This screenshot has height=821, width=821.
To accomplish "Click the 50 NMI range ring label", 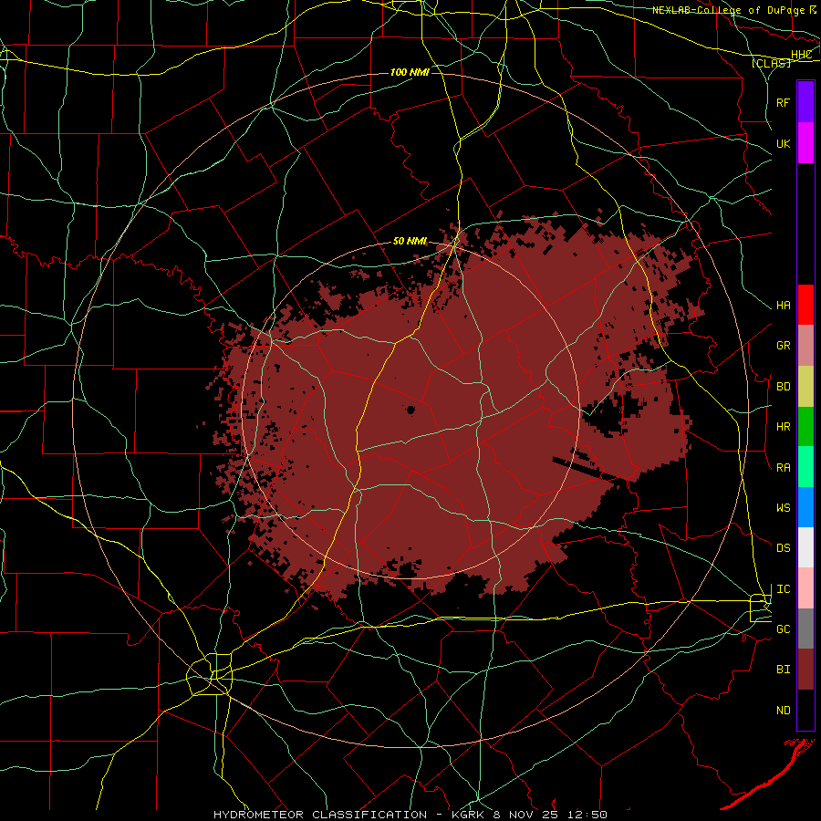I will (x=410, y=241).
